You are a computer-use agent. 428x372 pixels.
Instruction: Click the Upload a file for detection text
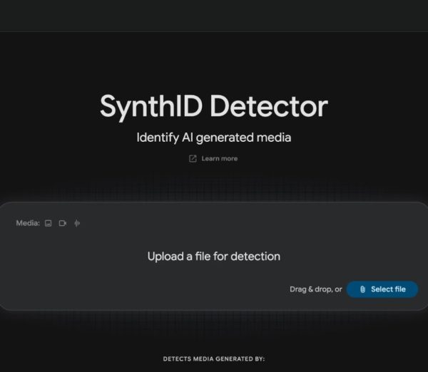[214, 257]
